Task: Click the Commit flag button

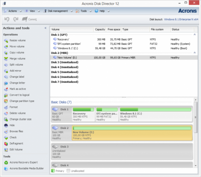Action: (29, 19)
